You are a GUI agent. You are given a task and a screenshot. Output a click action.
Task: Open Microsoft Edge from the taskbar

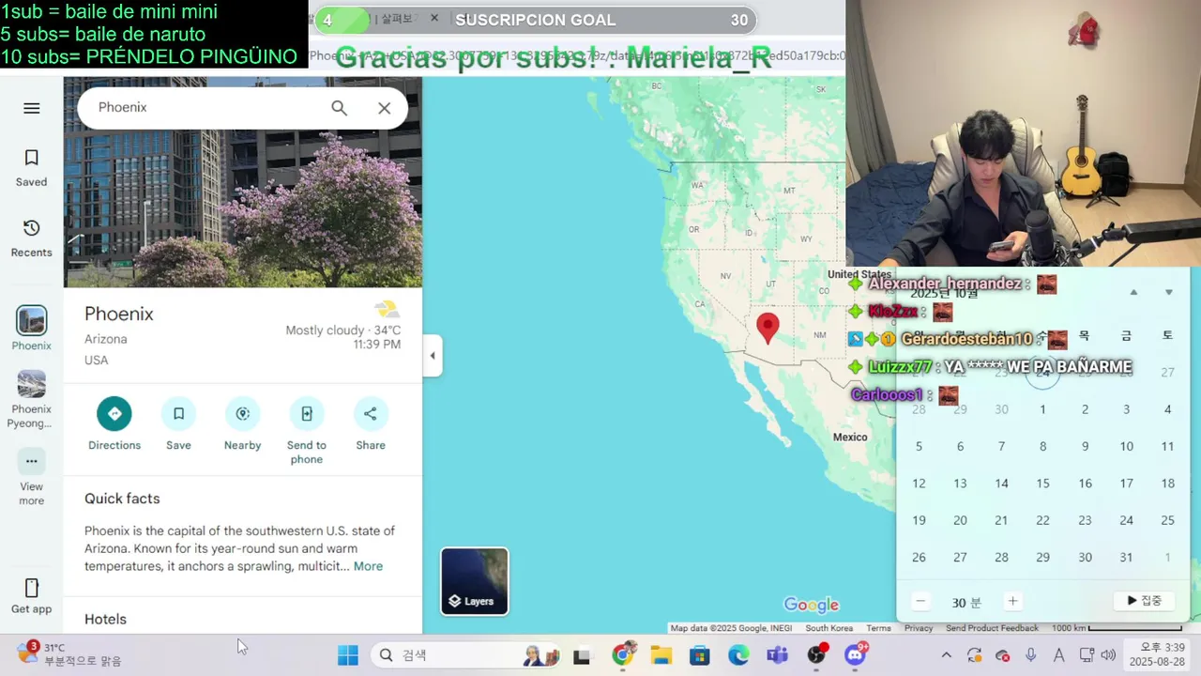click(738, 655)
